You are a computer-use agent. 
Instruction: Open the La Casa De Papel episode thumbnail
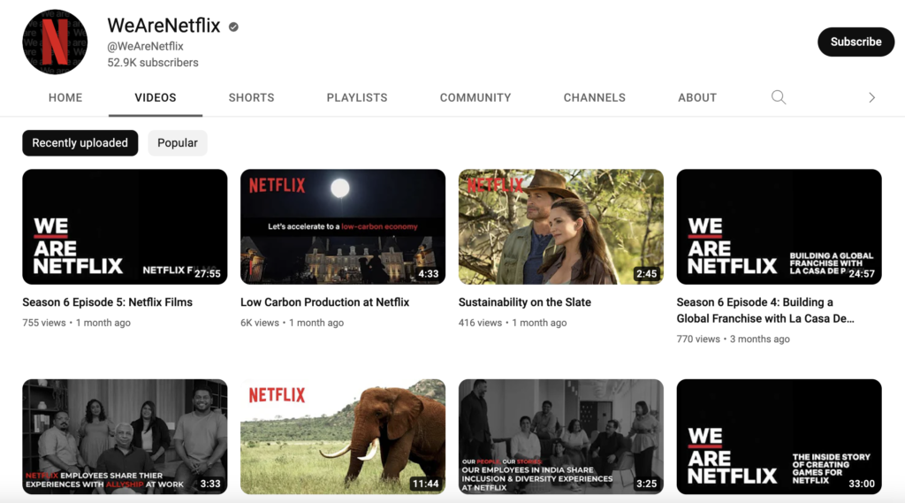click(780, 226)
